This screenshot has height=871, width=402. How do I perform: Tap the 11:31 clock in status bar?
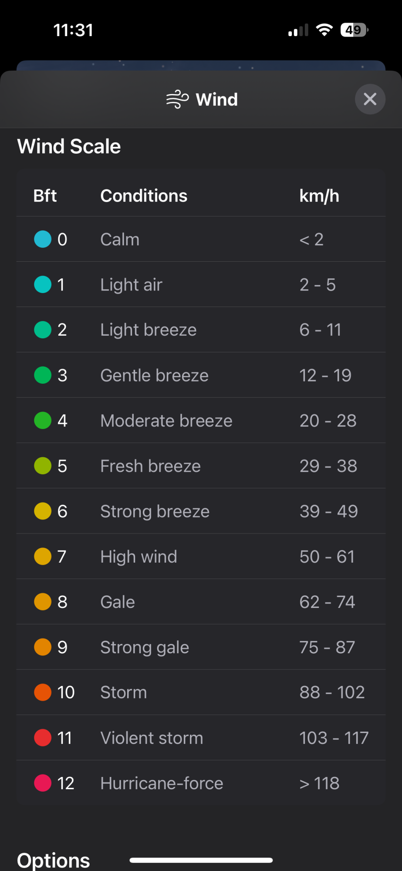pos(73,30)
